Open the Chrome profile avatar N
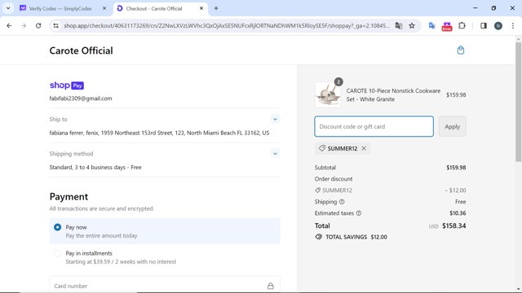This screenshot has width=522, height=293. [498, 25]
